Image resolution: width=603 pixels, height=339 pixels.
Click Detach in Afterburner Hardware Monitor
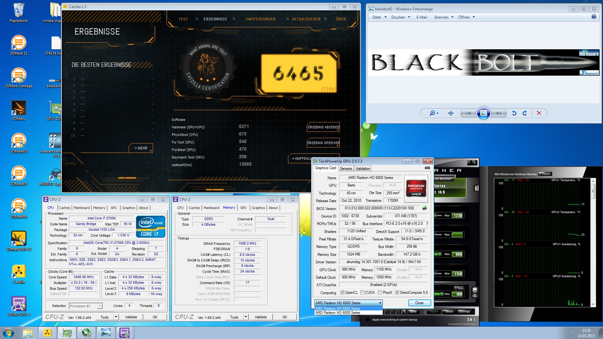click(545, 174)
